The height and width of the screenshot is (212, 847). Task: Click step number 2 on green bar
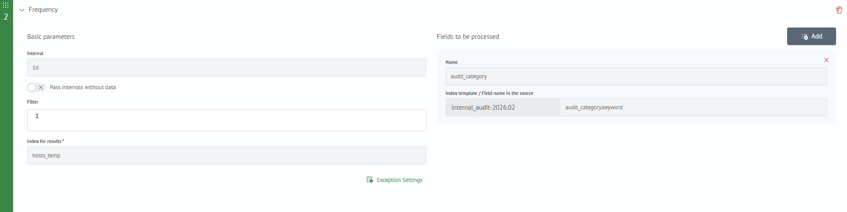pyautogui.click(x=6, y=17)
